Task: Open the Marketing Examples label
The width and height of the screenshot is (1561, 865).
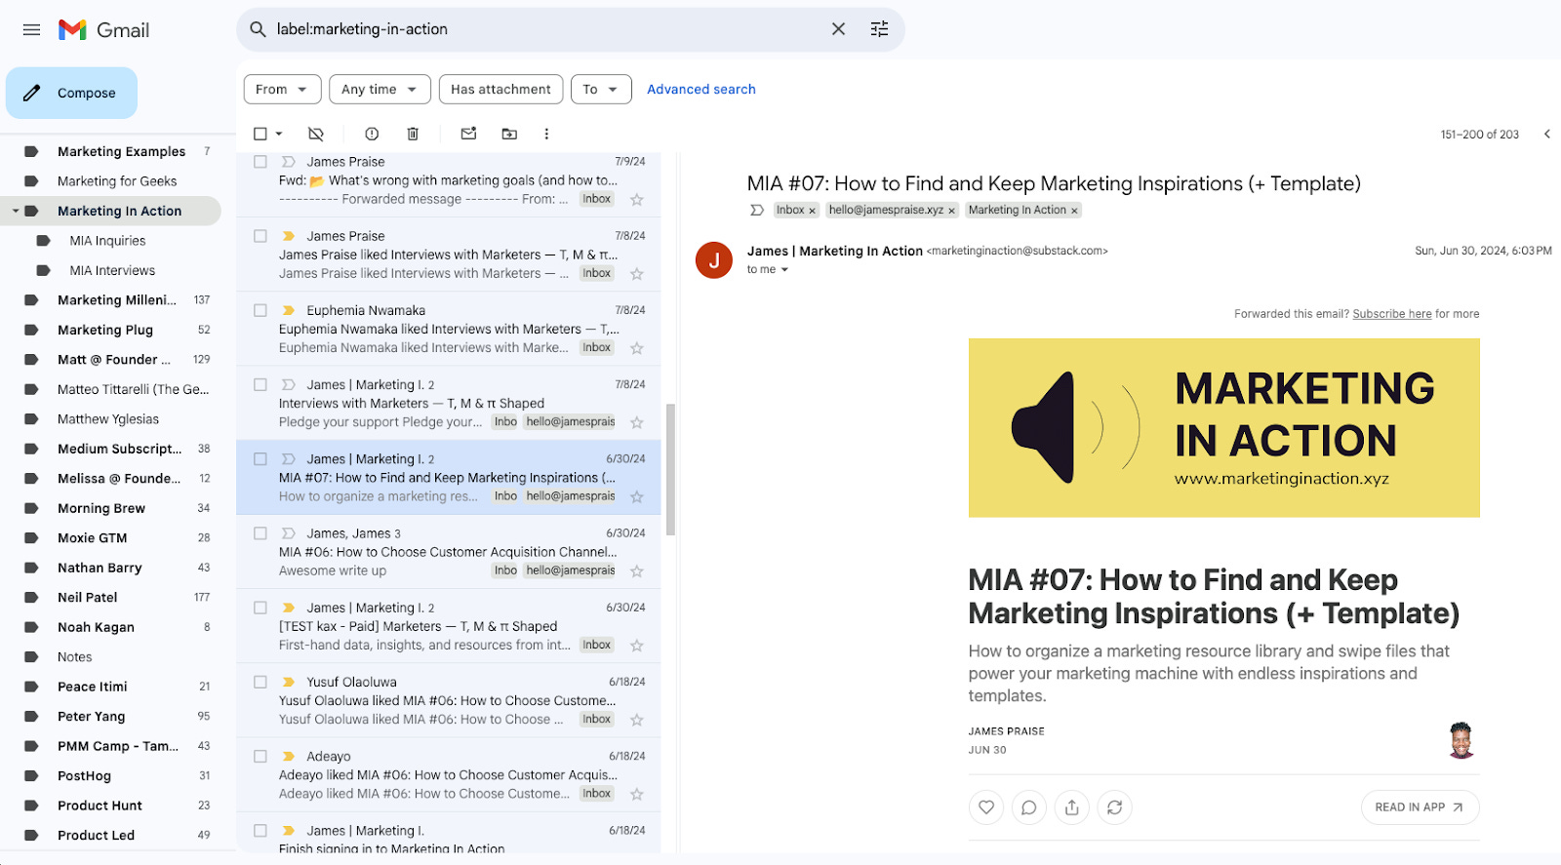Action: (x=121, y=151)
